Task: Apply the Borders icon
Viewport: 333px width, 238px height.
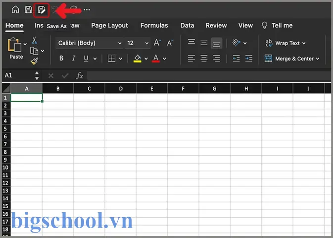Action: (112, 59)
